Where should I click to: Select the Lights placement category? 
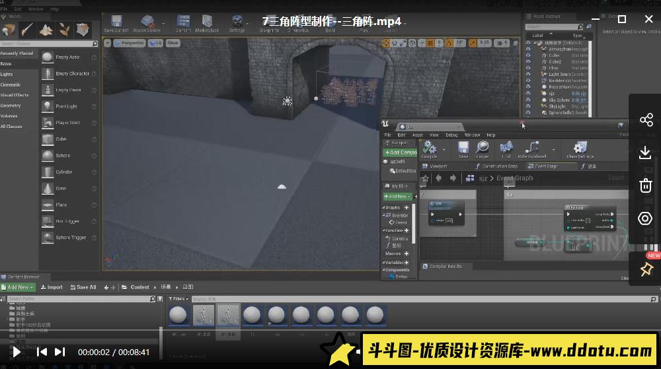click(7, 74)
